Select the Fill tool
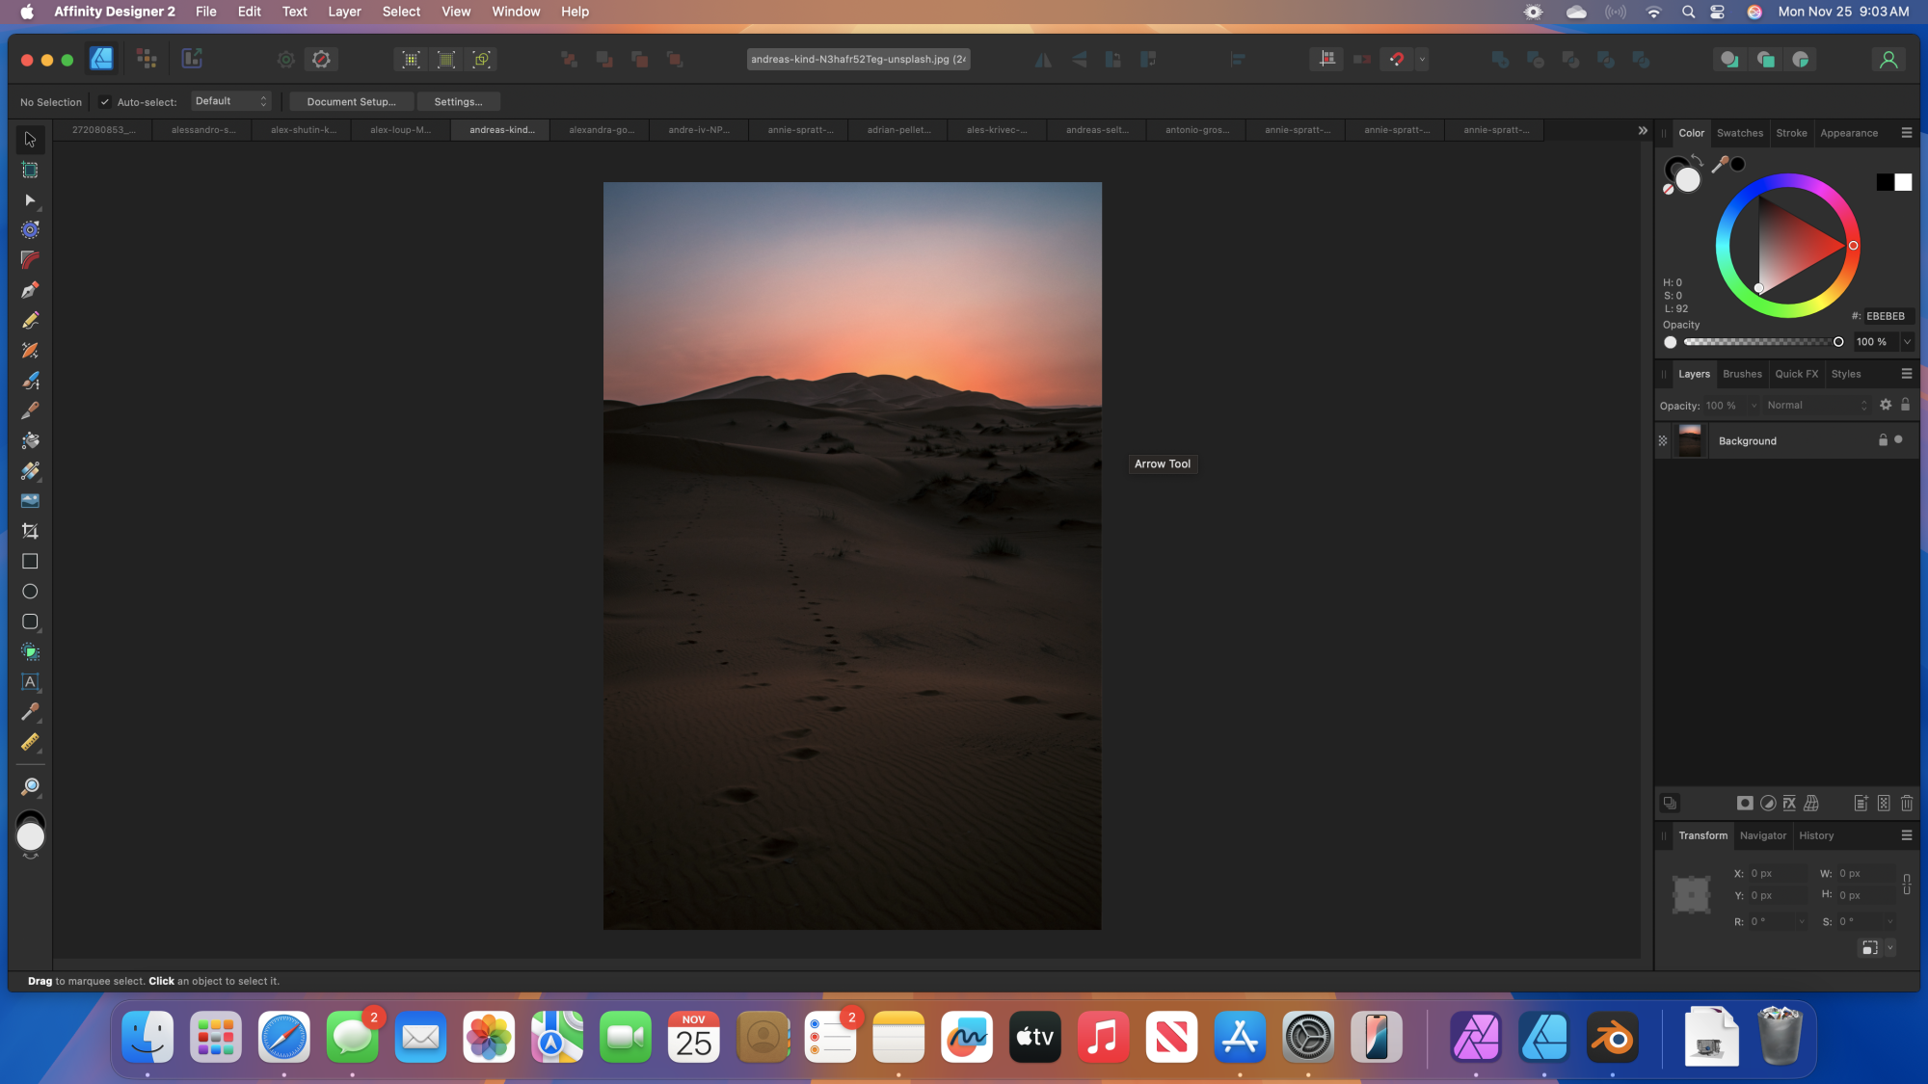 [x=29, y=440]
